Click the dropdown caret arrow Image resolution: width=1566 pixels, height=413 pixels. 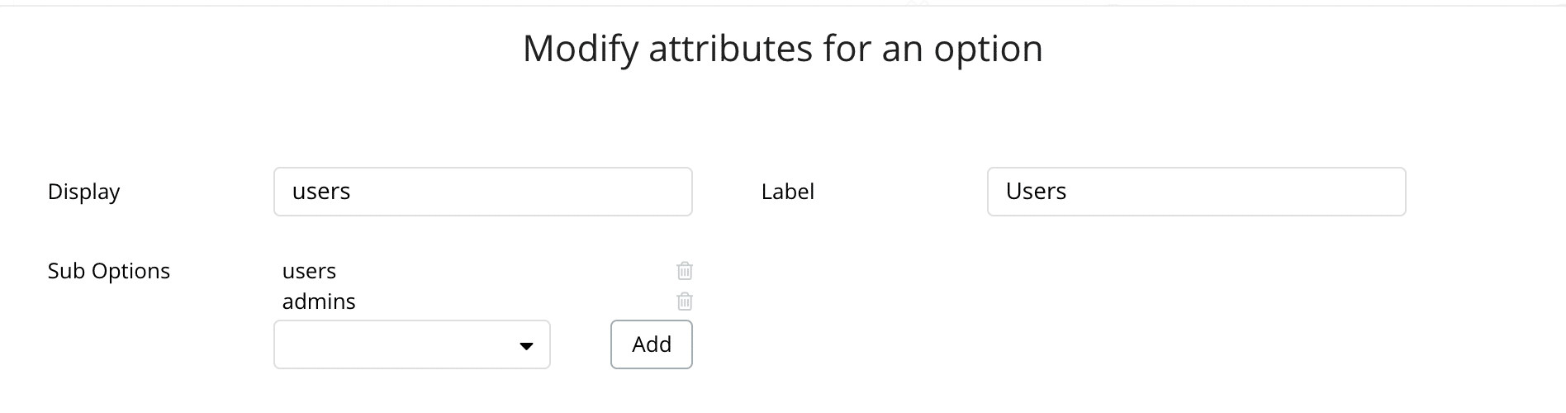click(x=526, y=345)
